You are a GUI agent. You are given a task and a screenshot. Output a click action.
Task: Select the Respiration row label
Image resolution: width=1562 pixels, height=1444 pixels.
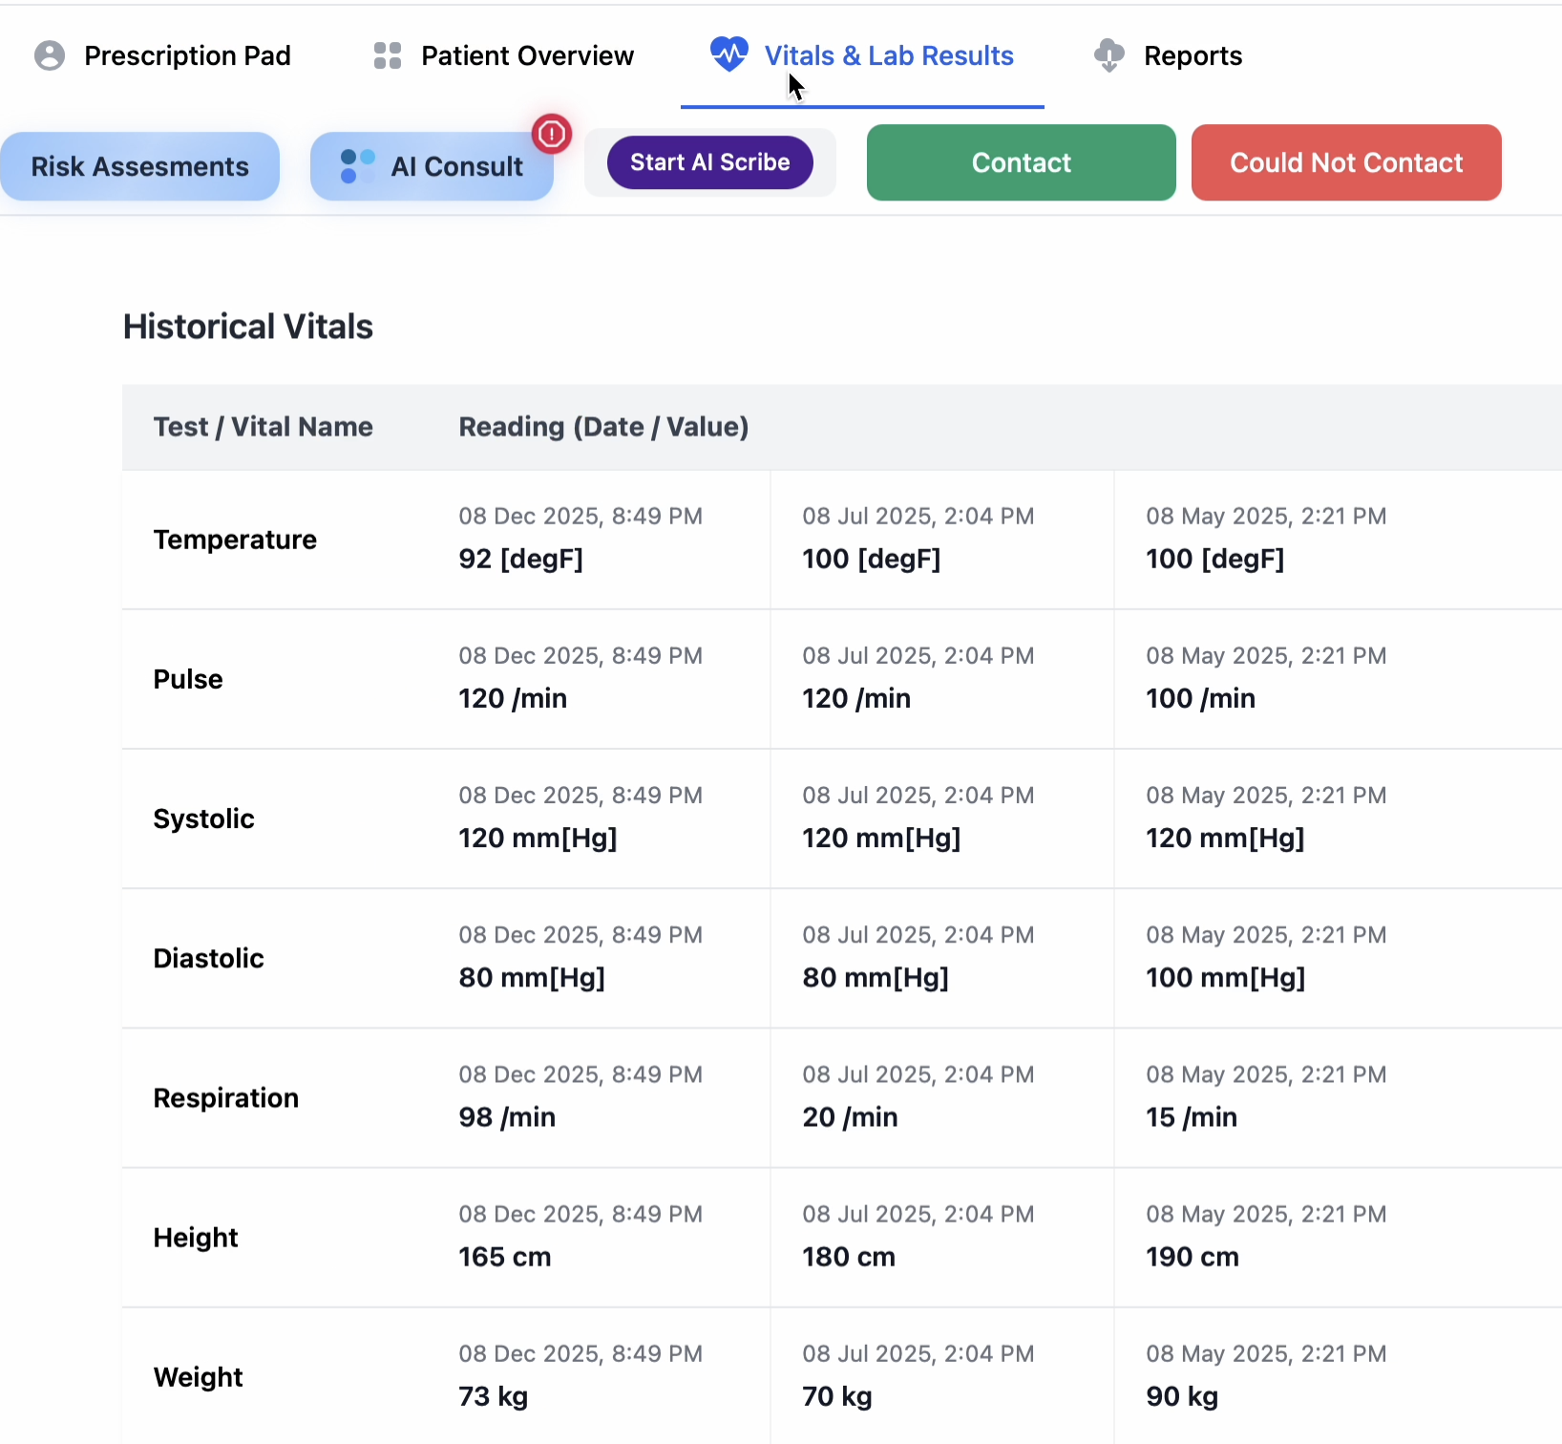click(x=226, y=1098)
